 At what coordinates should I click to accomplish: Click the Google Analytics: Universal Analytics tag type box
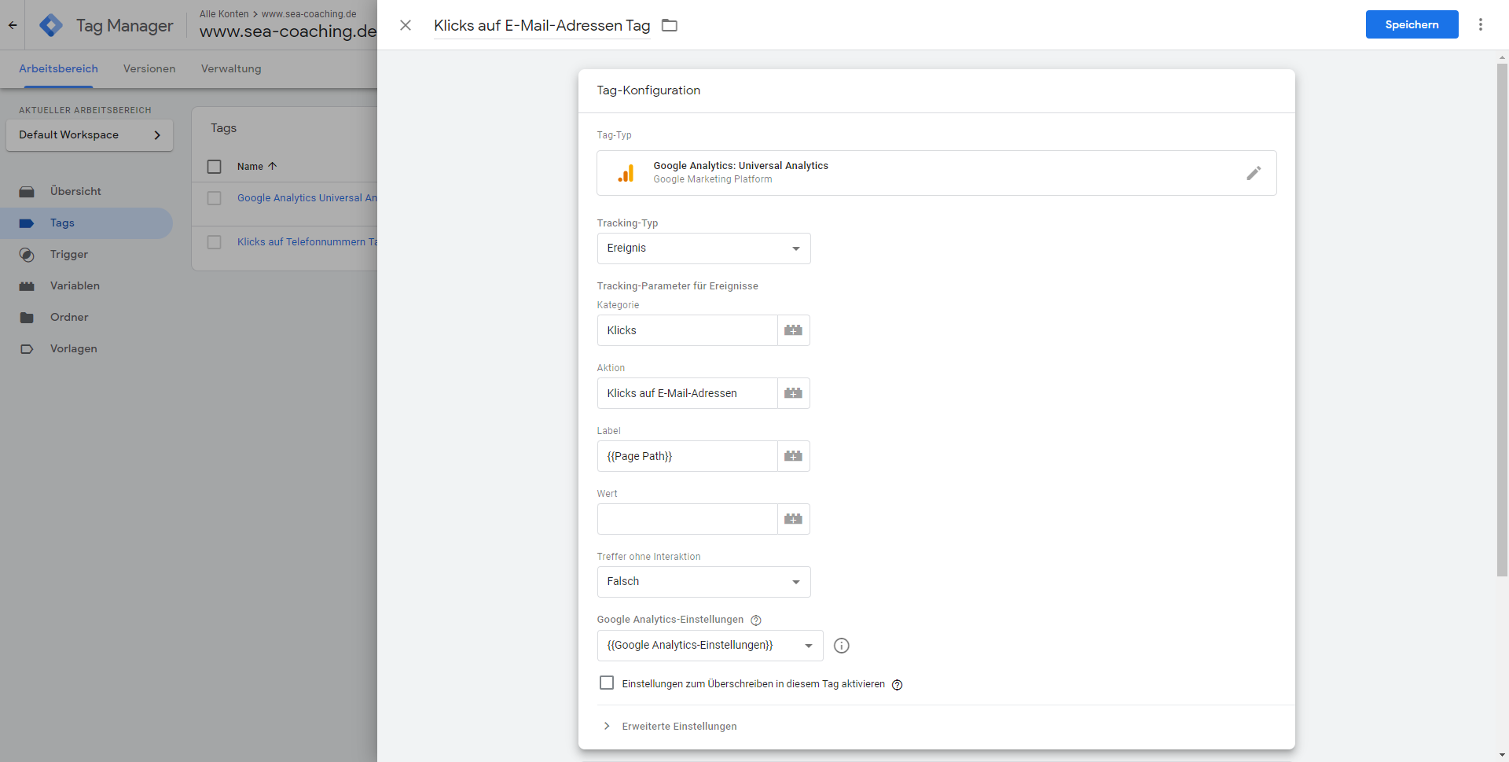936,173
